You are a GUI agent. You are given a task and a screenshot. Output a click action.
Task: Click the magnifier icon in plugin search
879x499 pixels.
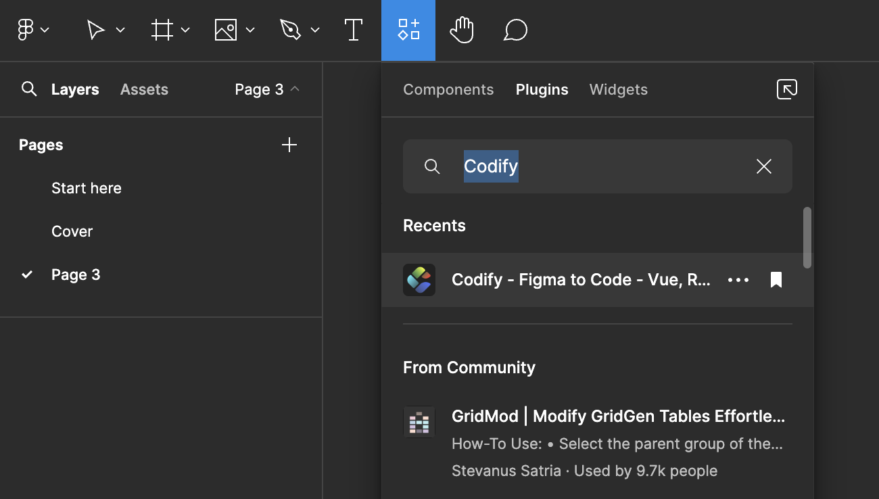click(x=432, y=166)
